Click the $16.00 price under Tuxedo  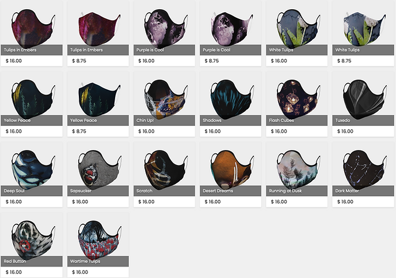point(345,132)
